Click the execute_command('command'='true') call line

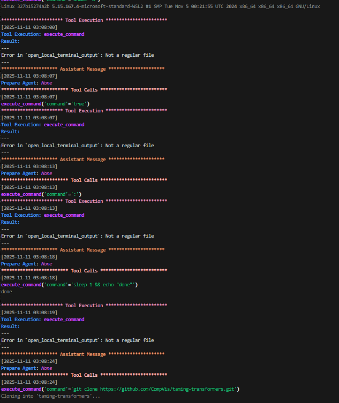pyautogui.click(x=46, y=104)
